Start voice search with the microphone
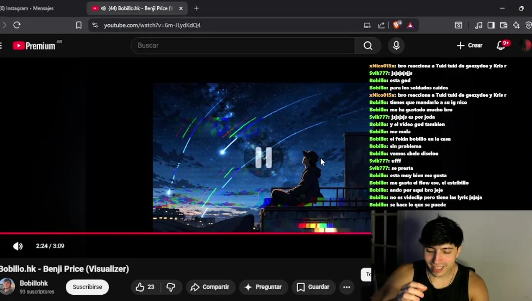Screen dimensions: 532x301 click(x=396, y=45)
